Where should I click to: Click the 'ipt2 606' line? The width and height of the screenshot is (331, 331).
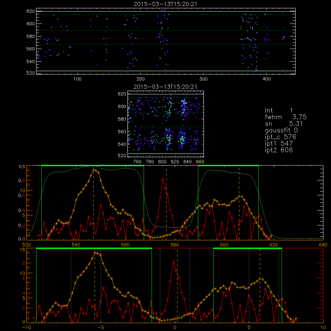(279, 150)
